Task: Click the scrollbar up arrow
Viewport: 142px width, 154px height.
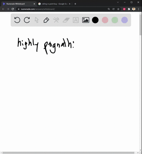Action: coord(141,13)
